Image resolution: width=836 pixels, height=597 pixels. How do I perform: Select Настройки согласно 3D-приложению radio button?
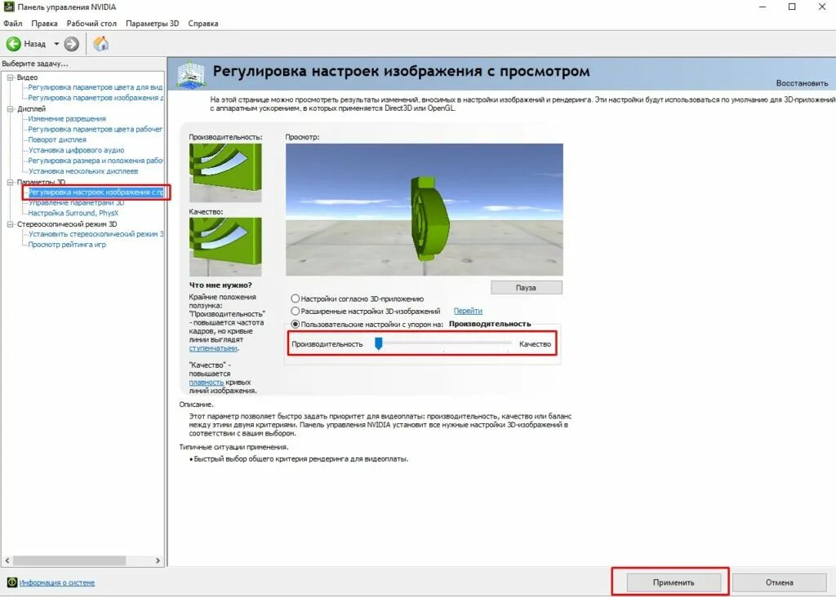click(295, 298)
